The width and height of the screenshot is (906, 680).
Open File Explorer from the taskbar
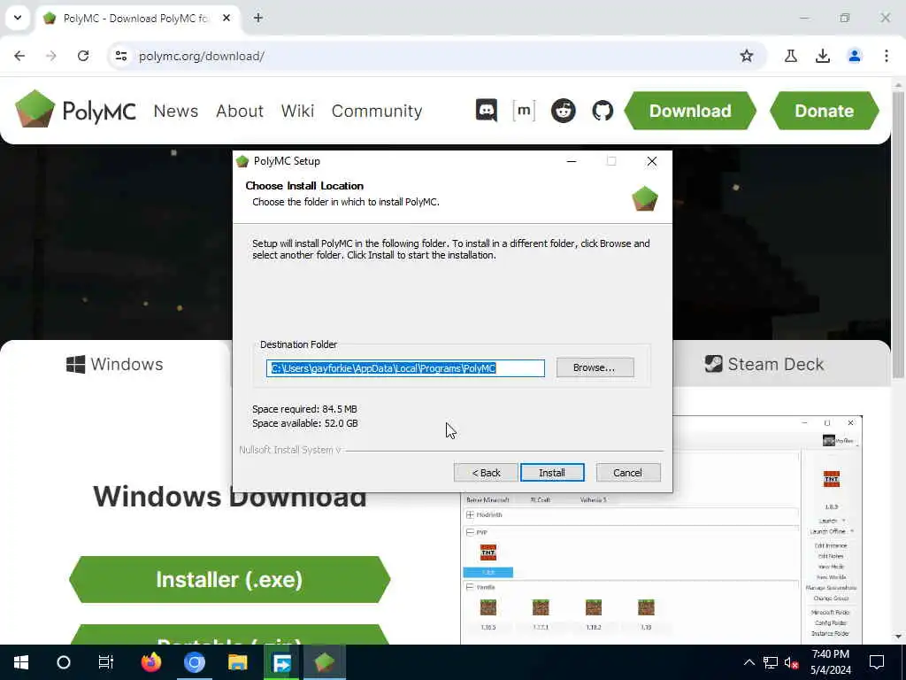(237, 662)
